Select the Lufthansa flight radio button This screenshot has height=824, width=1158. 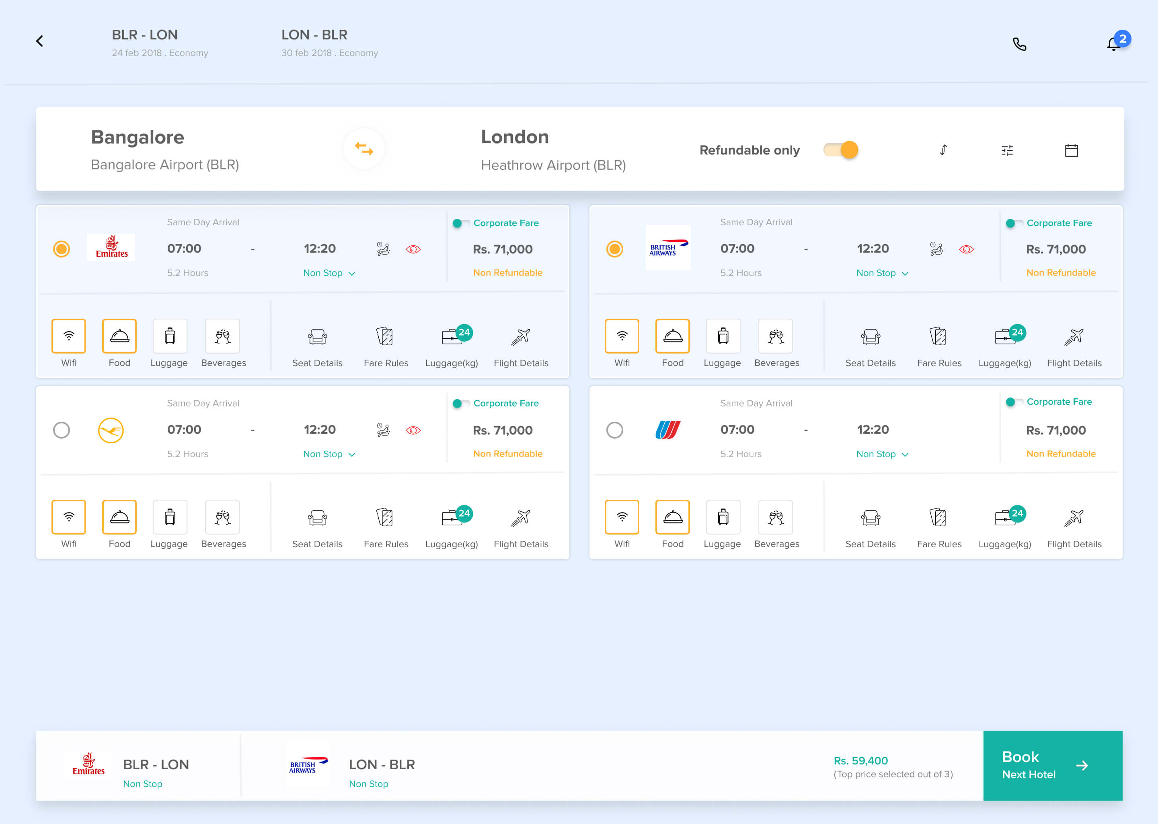[62, 430]
